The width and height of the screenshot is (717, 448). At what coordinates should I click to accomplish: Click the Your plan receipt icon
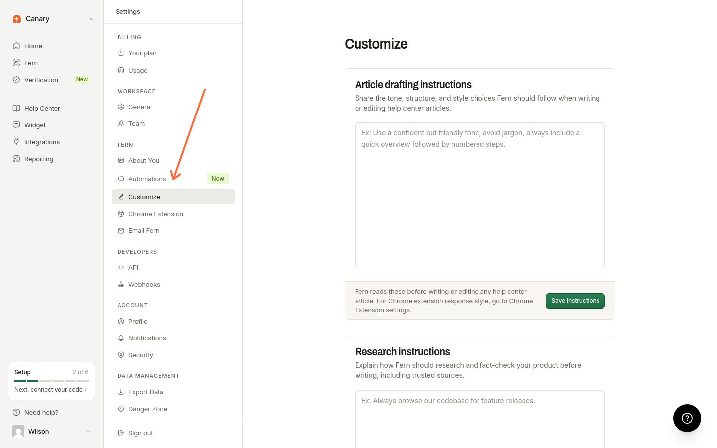coord(121,53)
